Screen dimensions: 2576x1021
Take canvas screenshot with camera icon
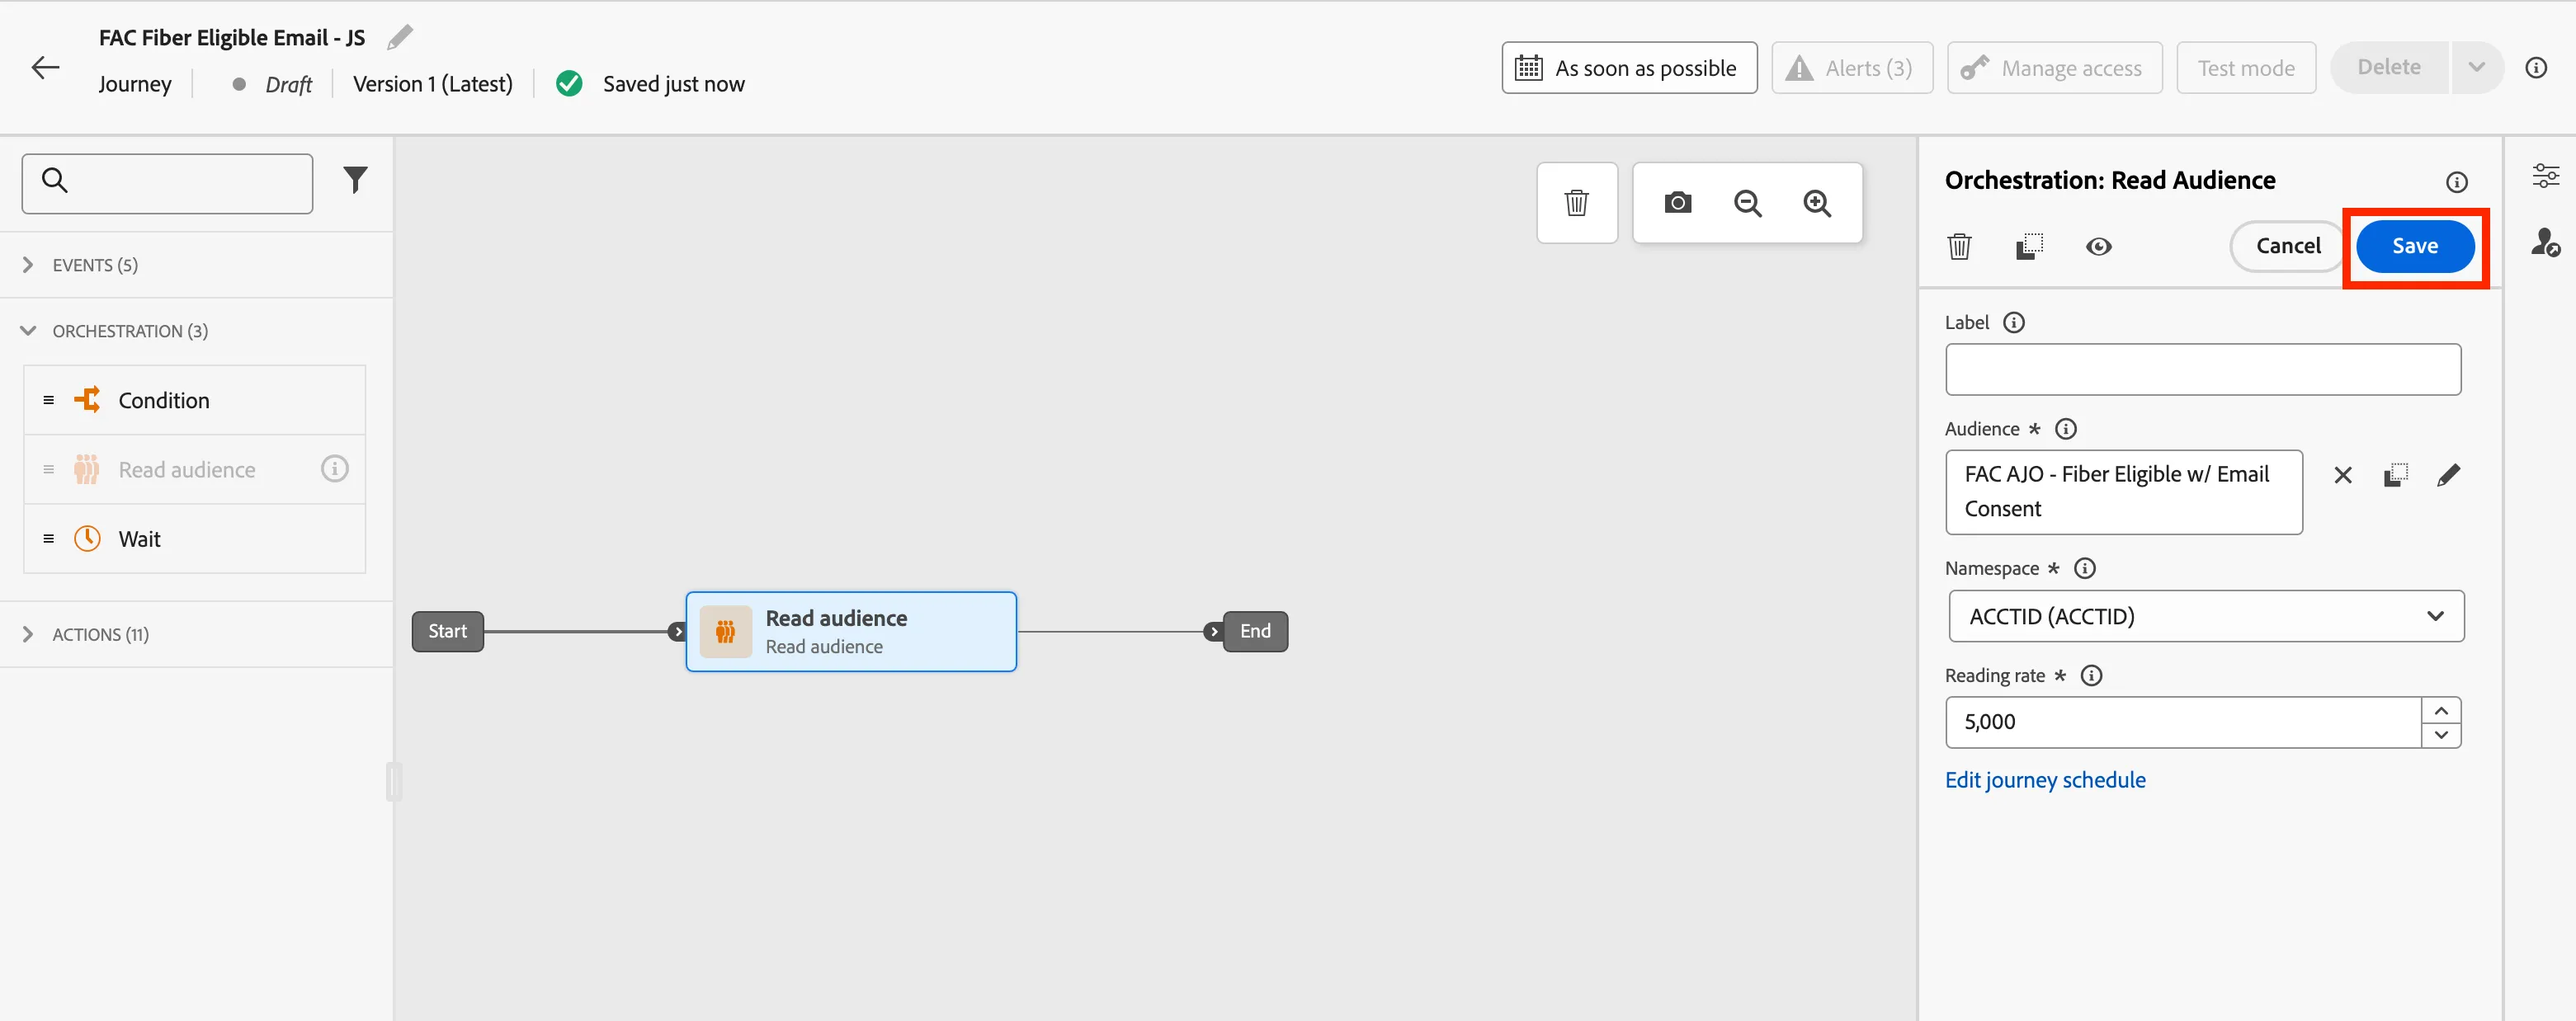coord(1677,203)
